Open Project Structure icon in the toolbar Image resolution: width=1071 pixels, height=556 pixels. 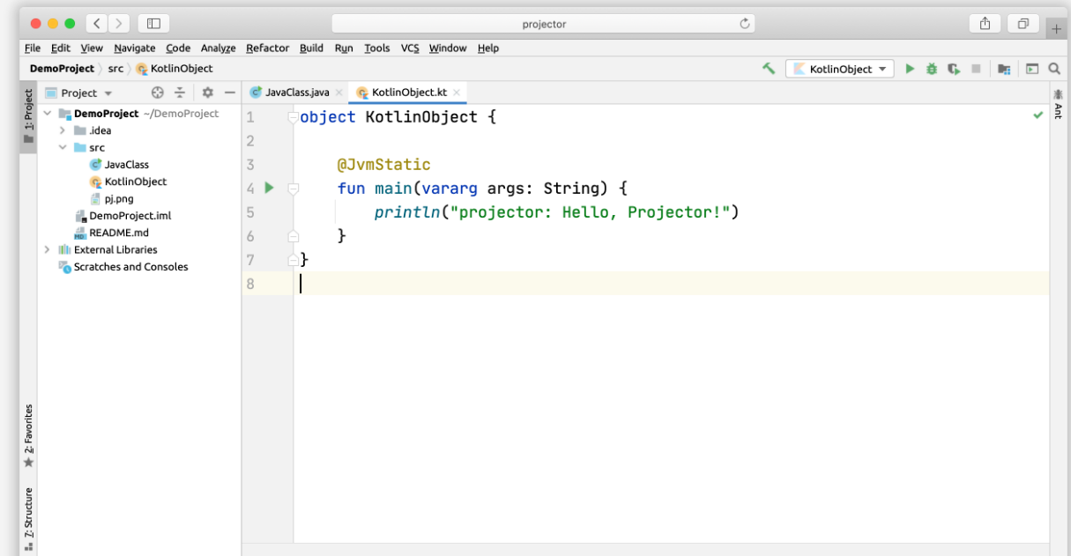tap(1004, 68)
